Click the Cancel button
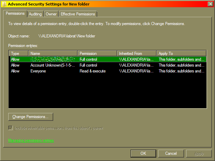The height and width of the screenshot is (161, 215). pyautogui.click(x=171, y=153)
